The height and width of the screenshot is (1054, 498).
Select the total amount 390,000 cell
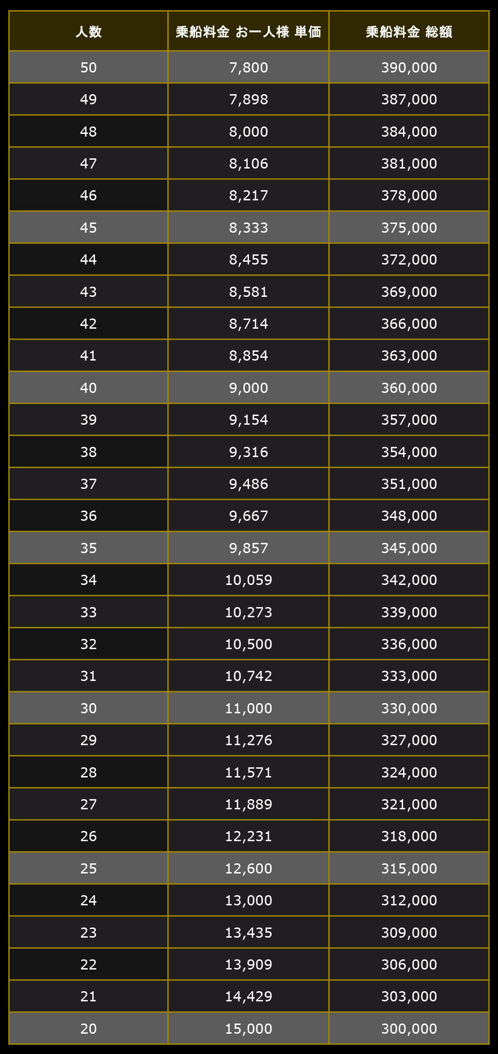pyautogui.click(x=409, y=67)
